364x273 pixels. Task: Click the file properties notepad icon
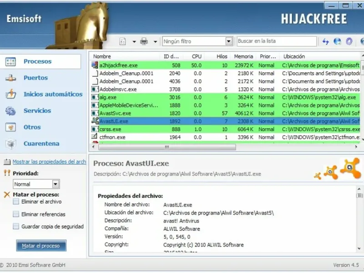pos(7,162)
